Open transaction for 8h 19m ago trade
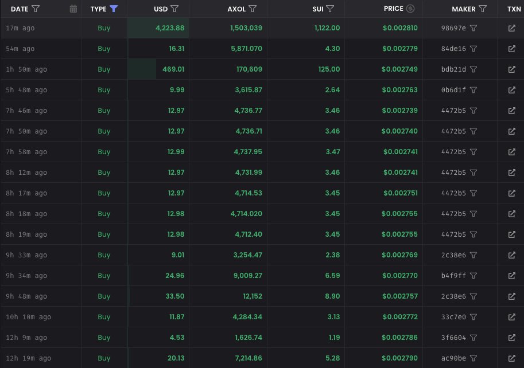The image size is (524, 368). (511, 234)
